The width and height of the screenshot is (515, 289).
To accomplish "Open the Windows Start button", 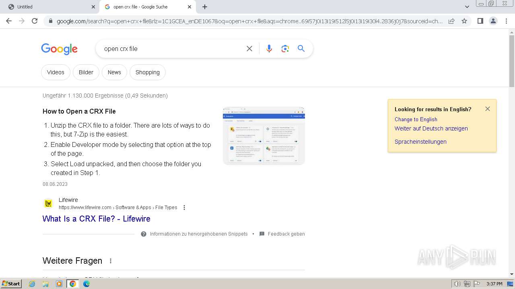I will tap(11, 284).
